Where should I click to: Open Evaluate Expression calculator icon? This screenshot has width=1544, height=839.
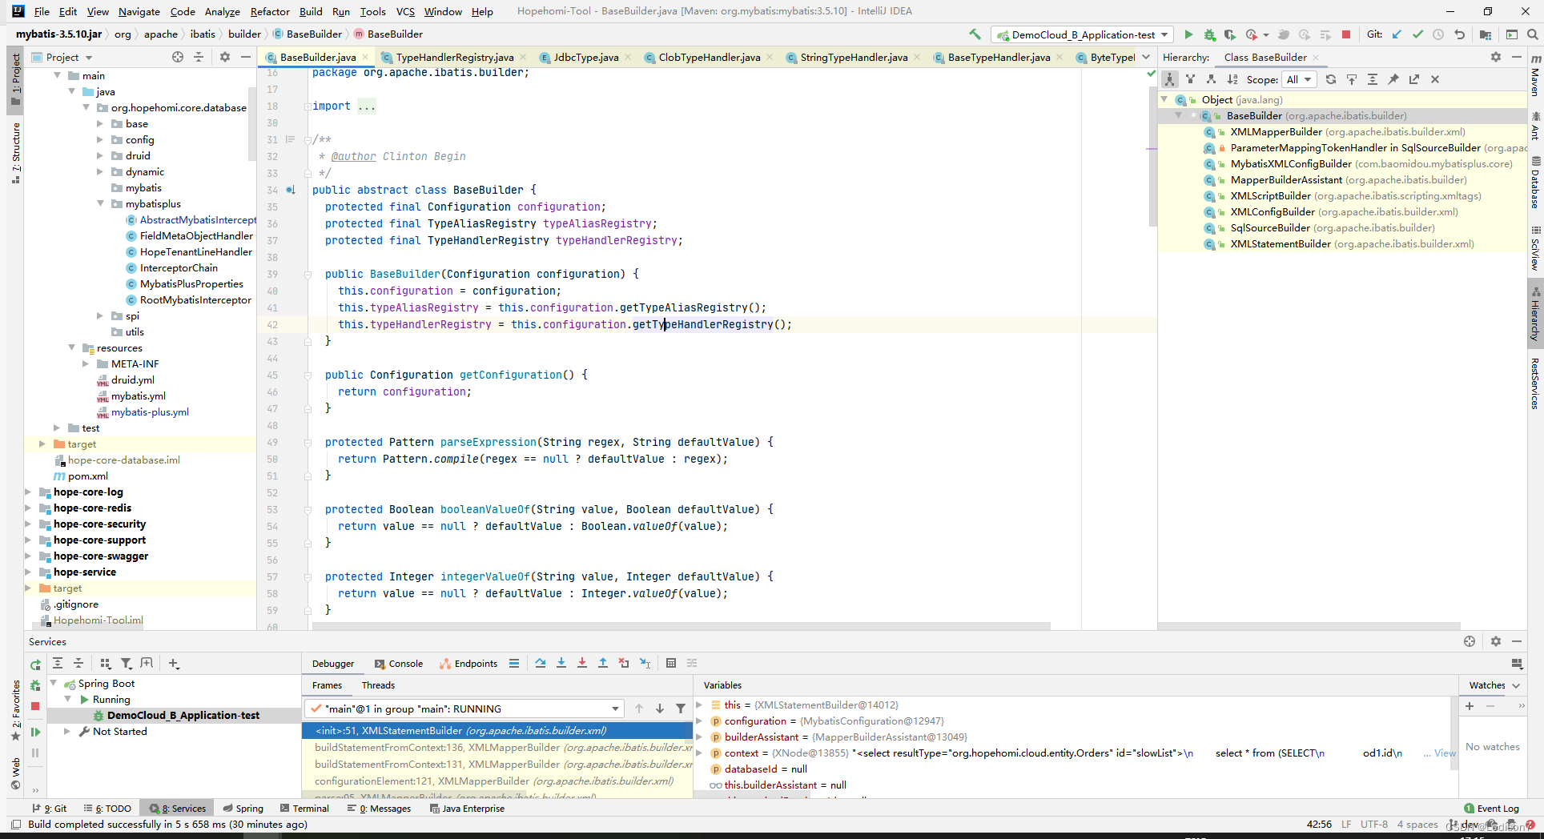point(671,663)
